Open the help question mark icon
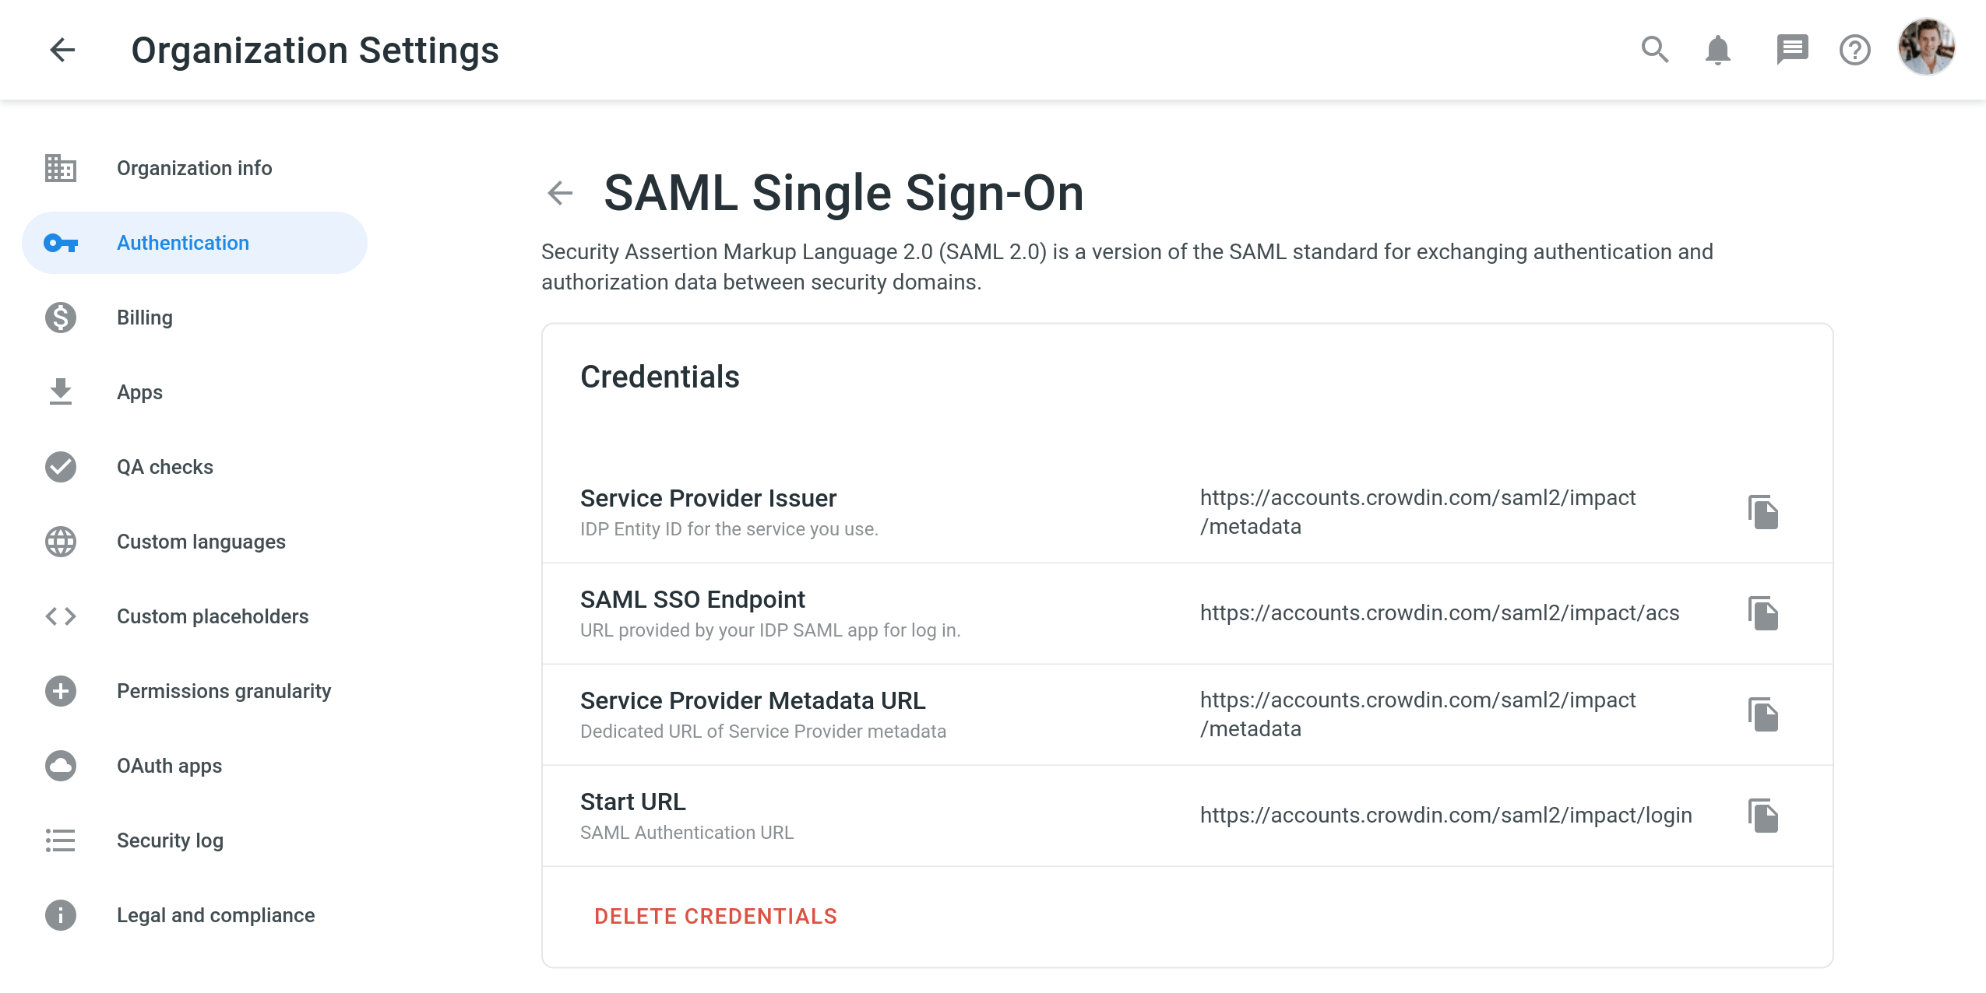The height and width of the screenshot is (993, 1986). click(x=1854, y=50)
